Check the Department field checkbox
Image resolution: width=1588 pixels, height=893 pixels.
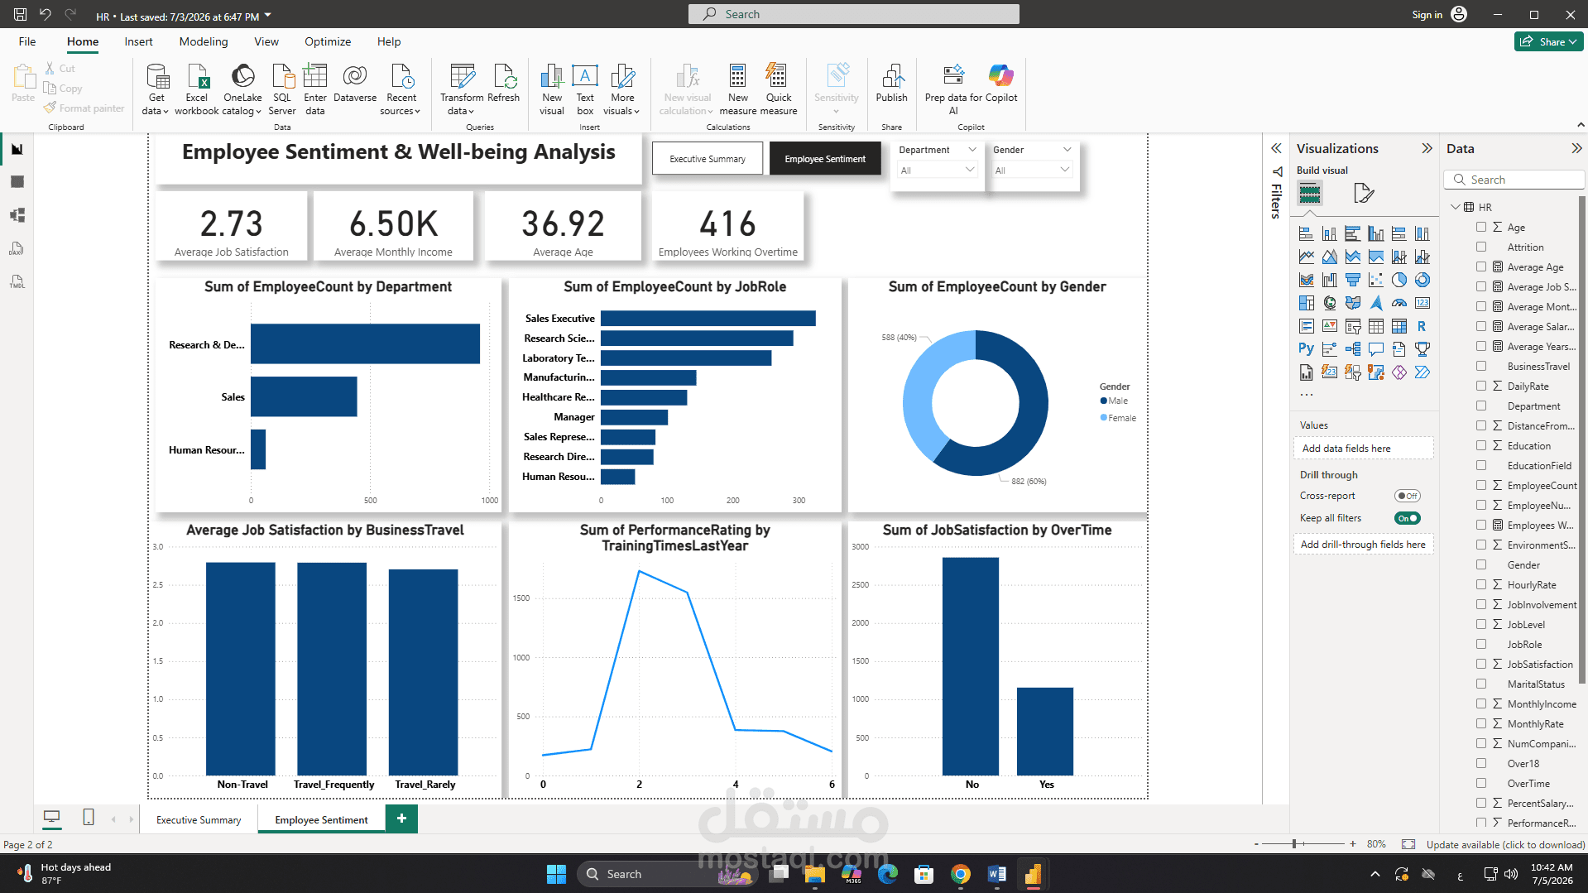(x=1481, y=406)
